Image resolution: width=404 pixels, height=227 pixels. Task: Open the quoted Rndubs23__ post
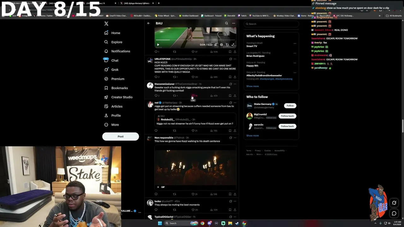[x=195, y=120]
